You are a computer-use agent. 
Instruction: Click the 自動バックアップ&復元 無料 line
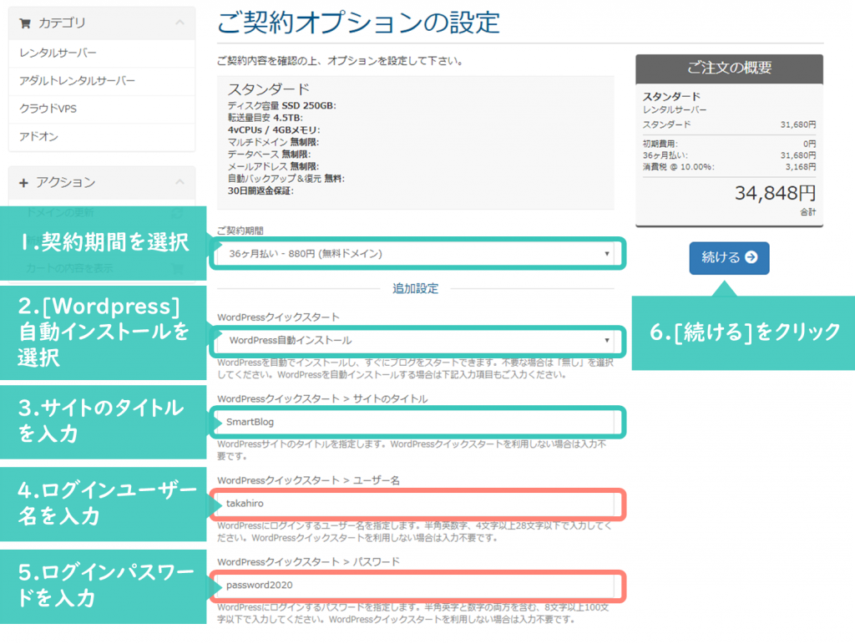pyautogui.click(x=286, y=178)
